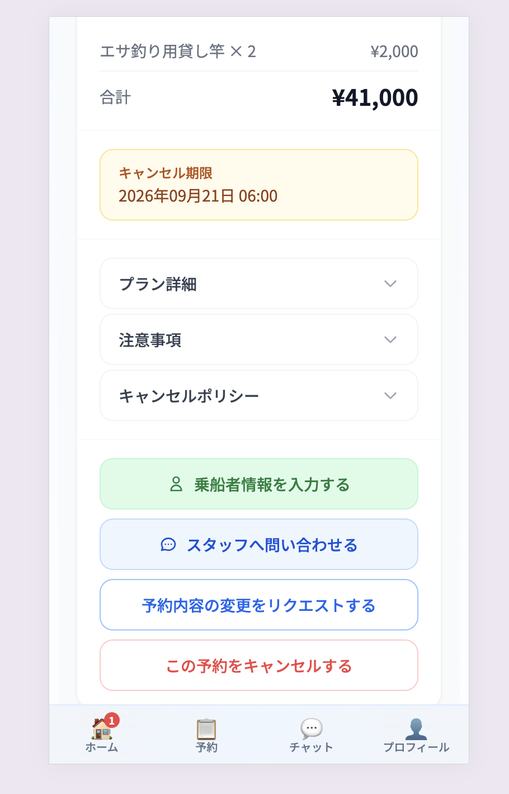Expand the キャンセルポリシー chevron arrow
The width and height of the screenshot is (509, 794).
pos(390,396)
